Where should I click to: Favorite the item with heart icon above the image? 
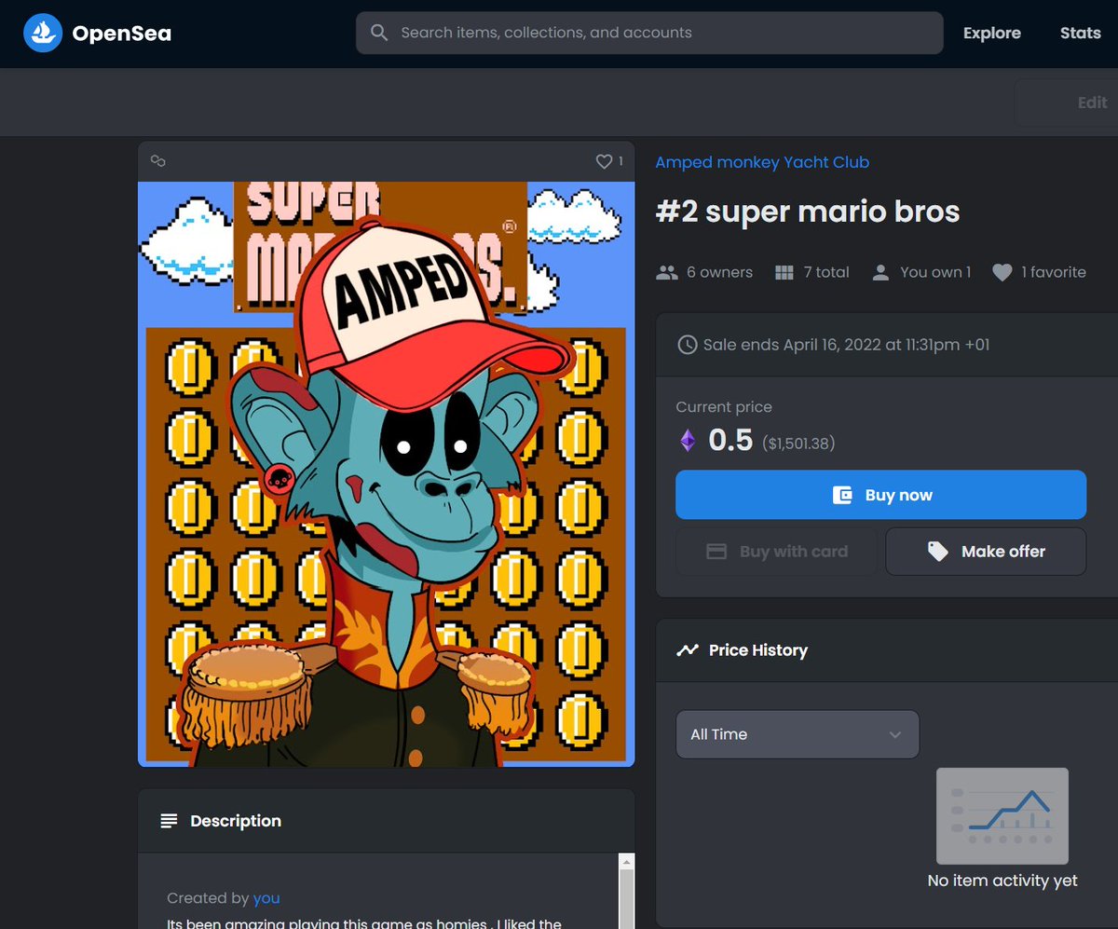604,161
